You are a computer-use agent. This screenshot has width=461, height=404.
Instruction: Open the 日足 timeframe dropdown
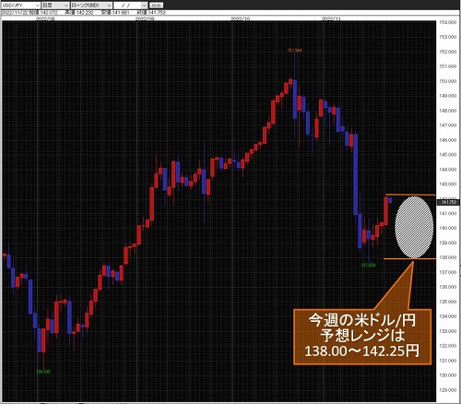55,6
